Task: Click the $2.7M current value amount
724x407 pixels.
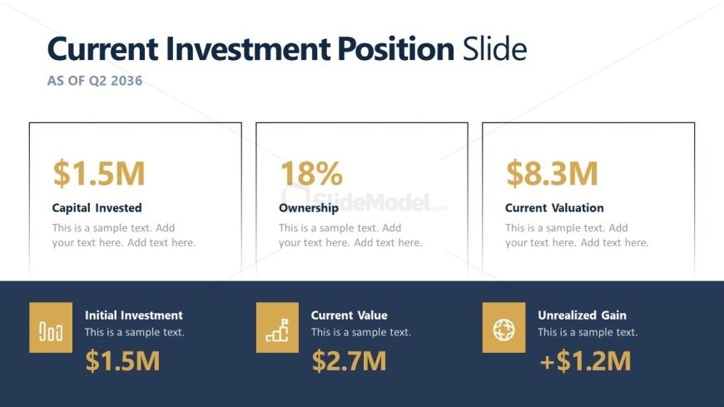Action: (349, 360)
